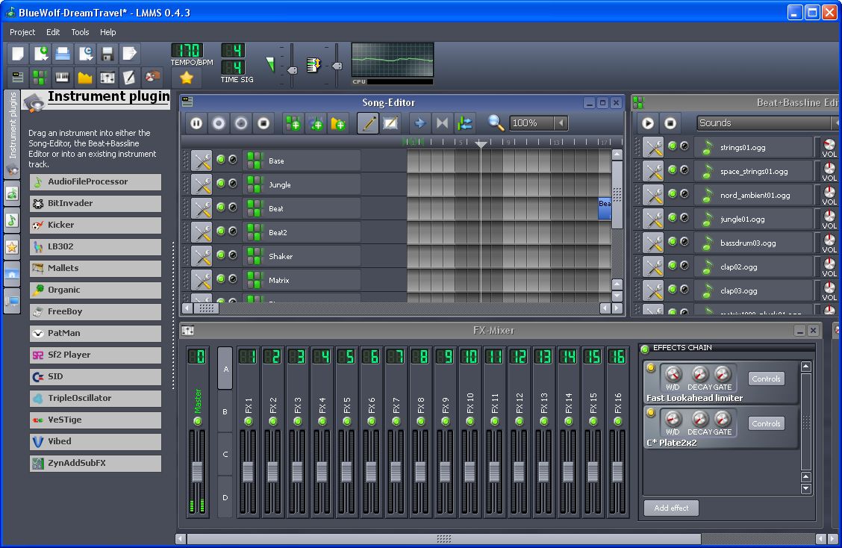Select the TripleOscillator instrument plugin
The image size is (842, 548).
[96, 398]
